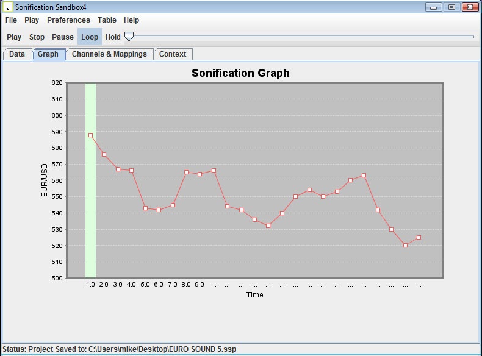Toggle the Loop playback option
482x356 pixels.
[x=90, y=37]
